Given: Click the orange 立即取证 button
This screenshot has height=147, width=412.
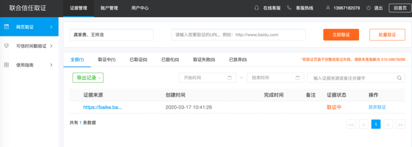Looking at the screenshot, I should point(341,34).
